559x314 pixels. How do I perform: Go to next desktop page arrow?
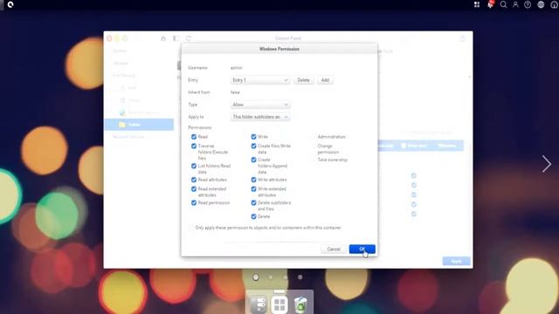[547, 164]
